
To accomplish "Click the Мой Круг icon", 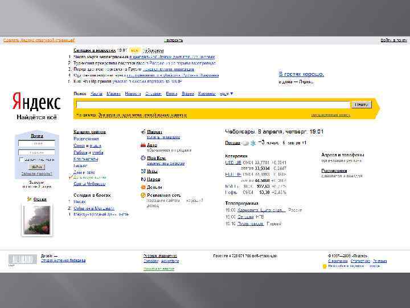I will click(x=143, y=158).
